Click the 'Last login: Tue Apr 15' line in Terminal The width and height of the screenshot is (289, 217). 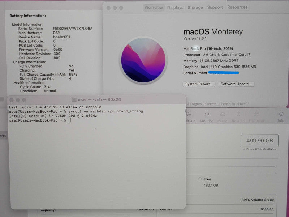(55, 107)
